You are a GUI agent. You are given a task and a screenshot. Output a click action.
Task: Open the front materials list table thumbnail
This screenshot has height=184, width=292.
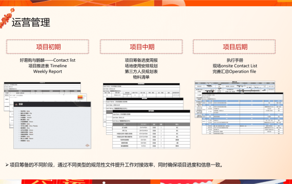pyautogui.click(x=151, y=129)
